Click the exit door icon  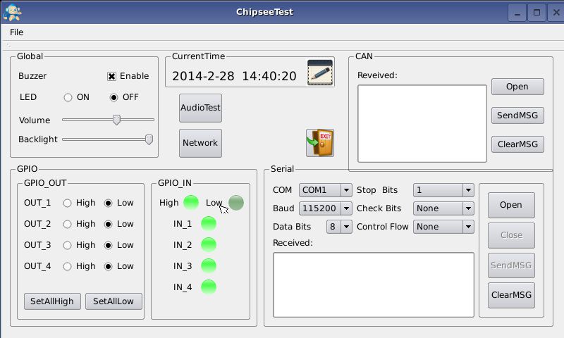[320, 143]
